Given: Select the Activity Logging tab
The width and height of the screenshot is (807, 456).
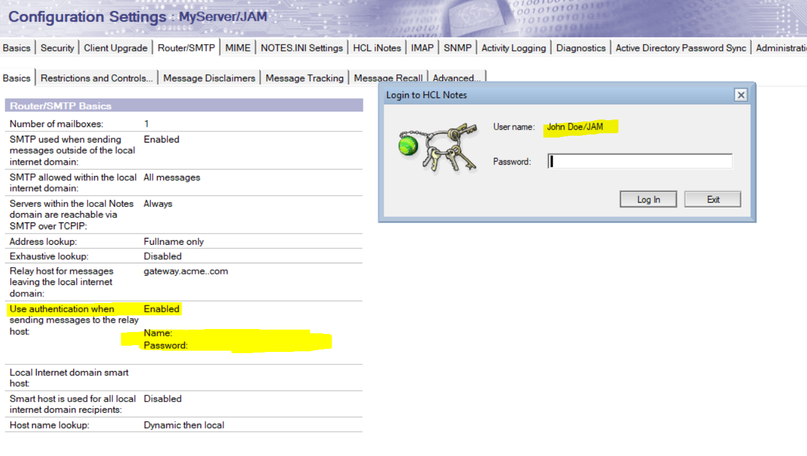Looking at the screenshot, I should point(514,48).
